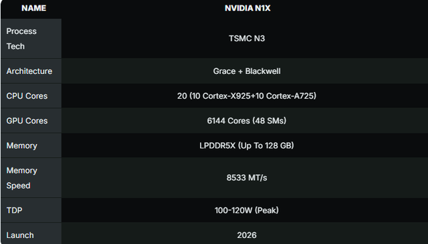Click the NAME column header

point(33,8)
